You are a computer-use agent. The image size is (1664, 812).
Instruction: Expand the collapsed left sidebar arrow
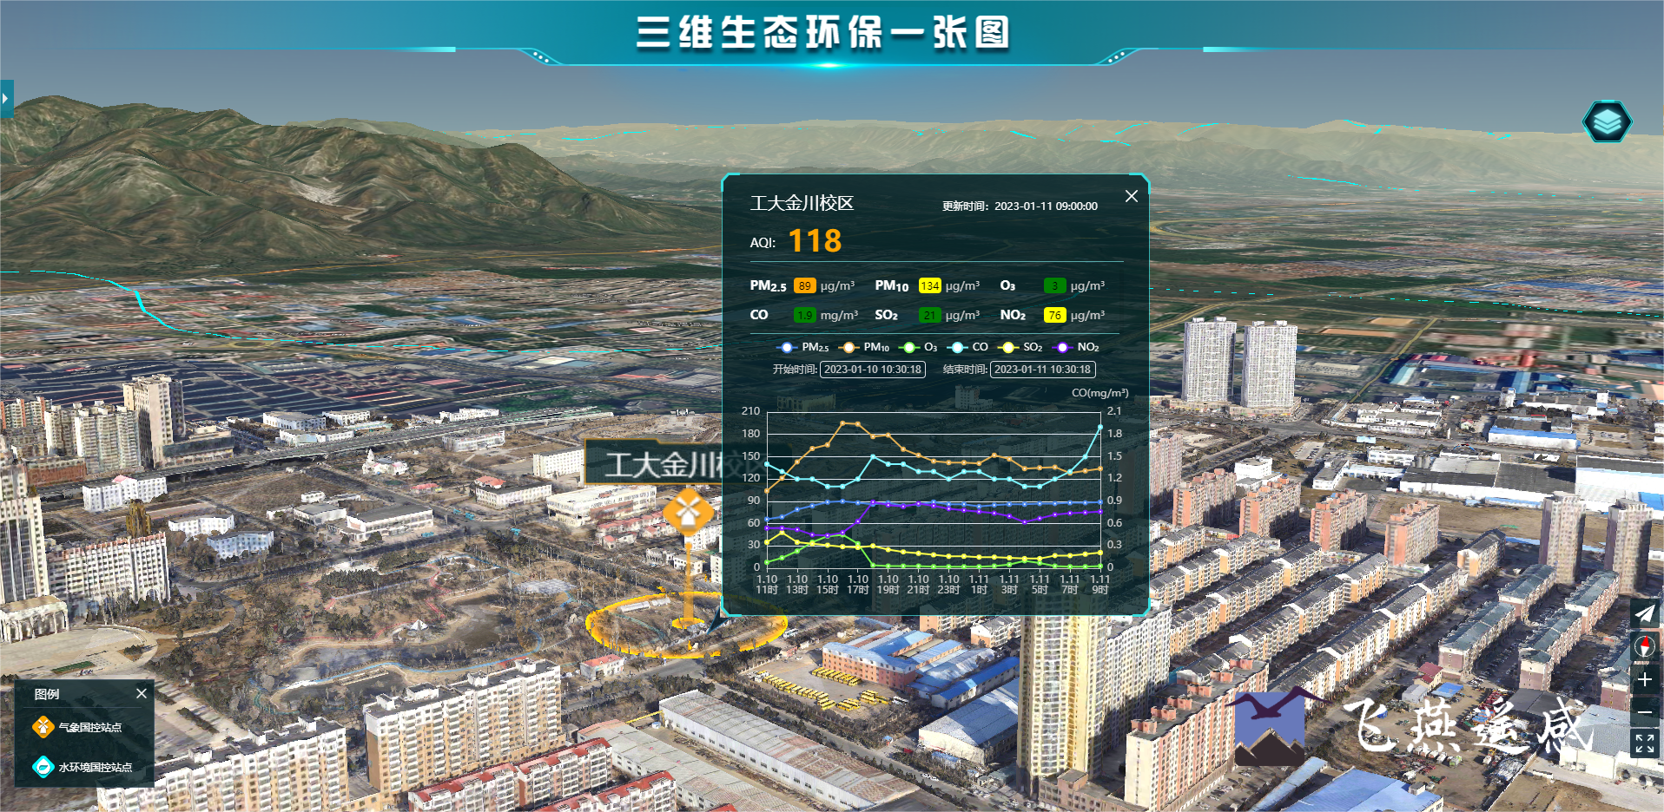[x=7, y=98]
